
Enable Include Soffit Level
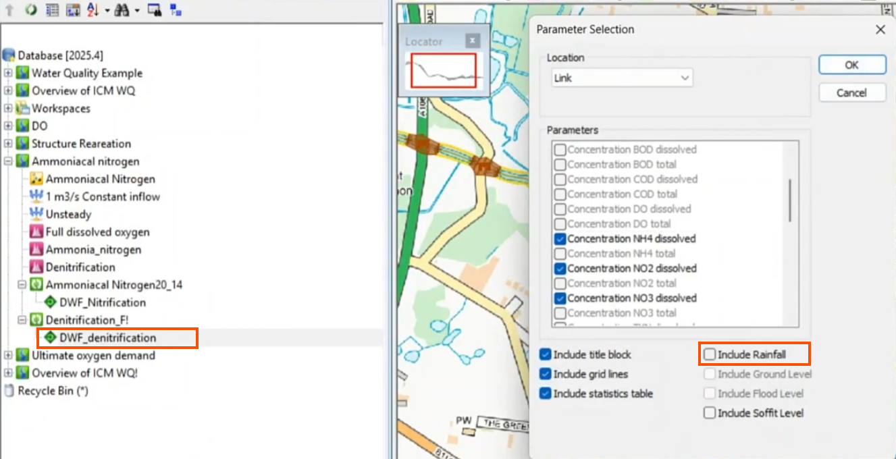[x=708, y=412]
